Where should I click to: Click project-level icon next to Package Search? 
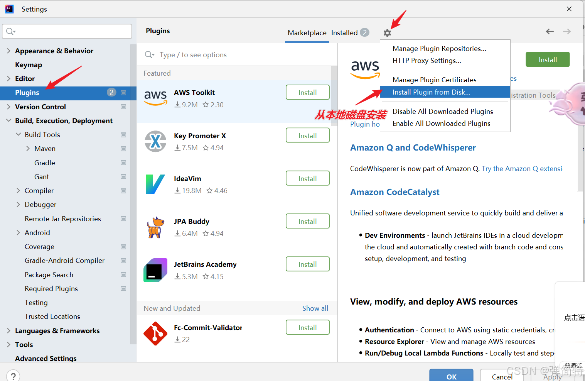(x=123, y=275)
